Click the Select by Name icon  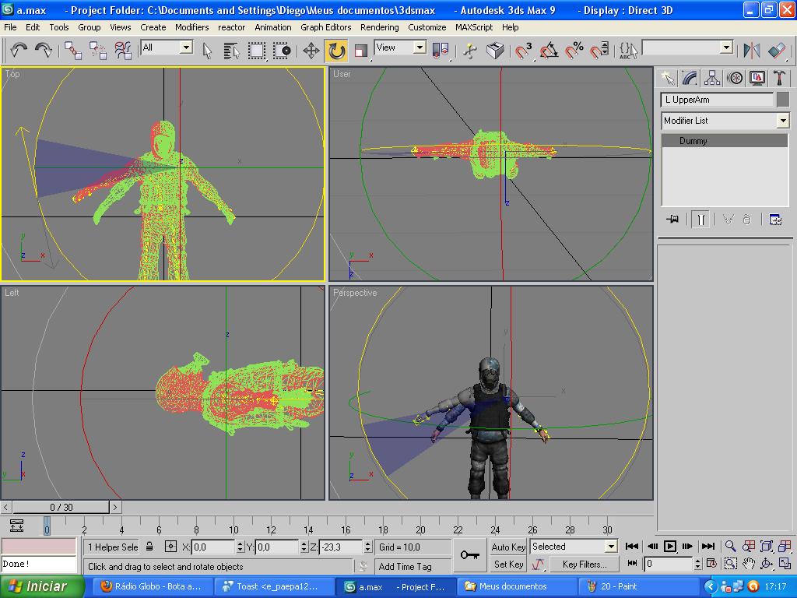(231, 51)
